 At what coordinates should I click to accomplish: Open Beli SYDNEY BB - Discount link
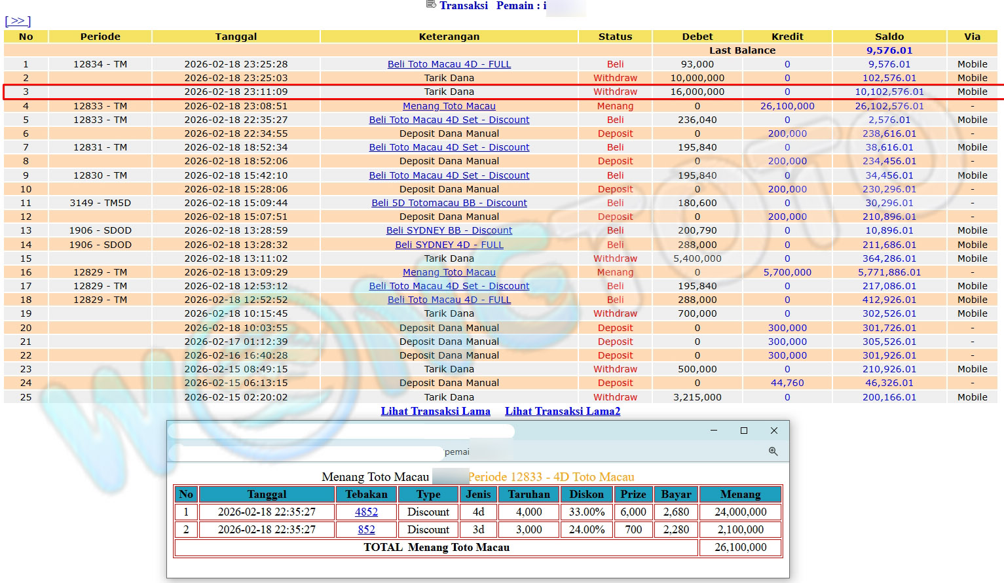click(x=449, y=230)
